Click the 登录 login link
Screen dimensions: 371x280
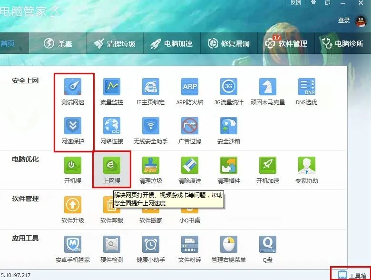click(x=343, y=20)
